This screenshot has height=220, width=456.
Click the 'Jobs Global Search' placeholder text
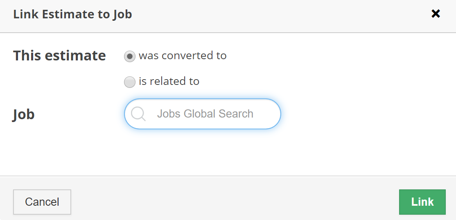click(205, 114)
